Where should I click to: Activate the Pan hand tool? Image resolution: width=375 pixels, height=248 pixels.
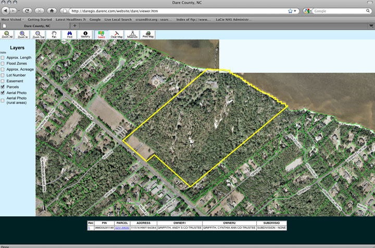(x=54, y=35)
